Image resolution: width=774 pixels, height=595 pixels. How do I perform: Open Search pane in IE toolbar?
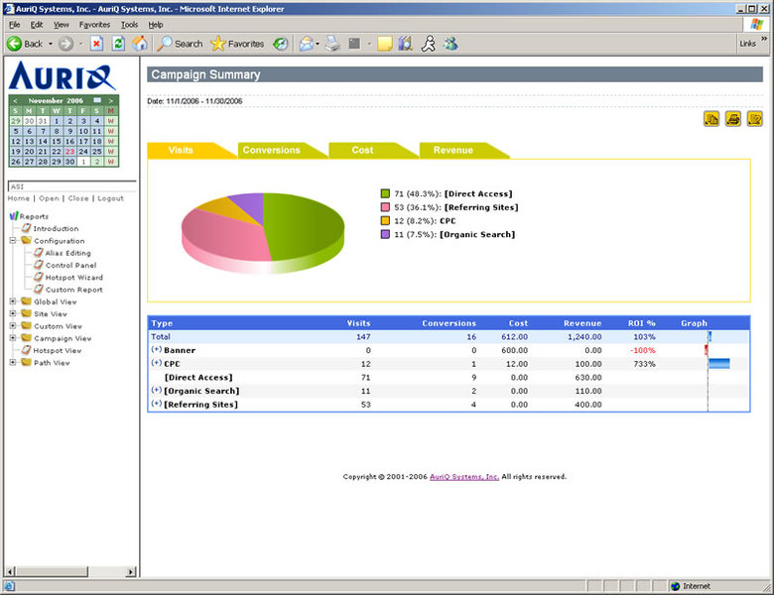(x=180, y=44)
